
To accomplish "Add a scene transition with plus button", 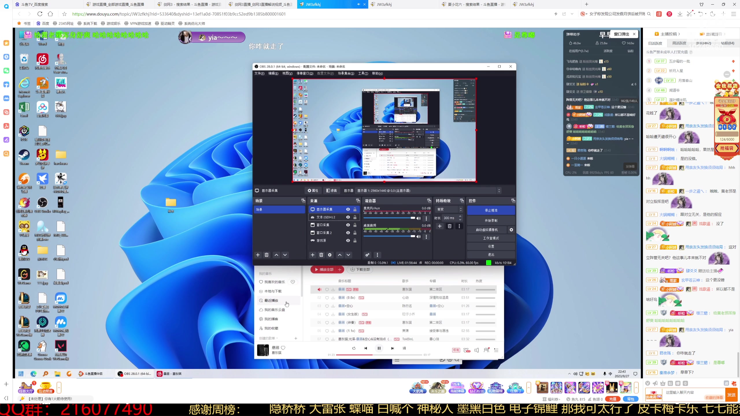I will click(440, 226).
